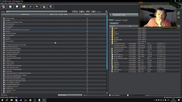The width and height of the screenshot is (182, 102).
Task: Open the Nexus globe toolbar icon
Action: pyautogui.click(x=17, y=7)
